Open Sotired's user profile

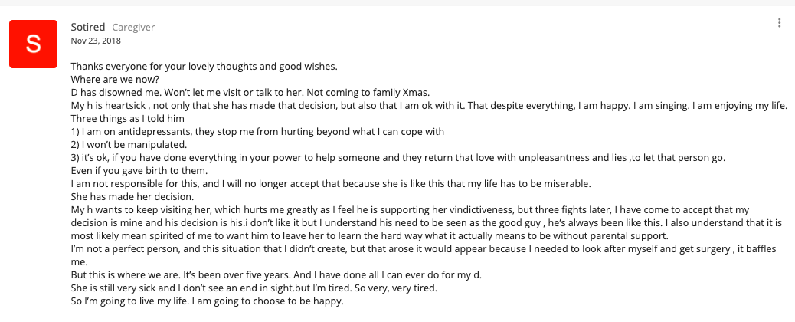pyautogui.click(x=88, y=27)
